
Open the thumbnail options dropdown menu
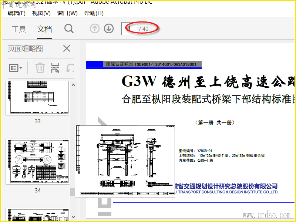coord(16,68)
